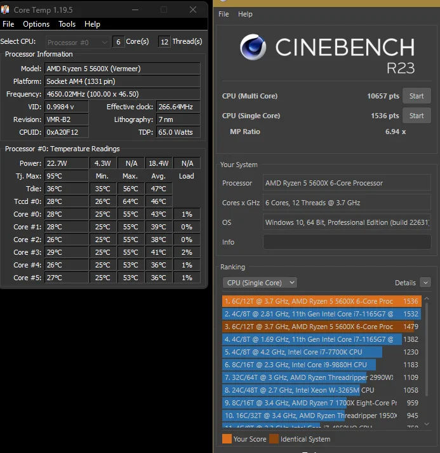Click the VID value 0.9984 v
The image size is (440, 453).
[x=67, y=107]
